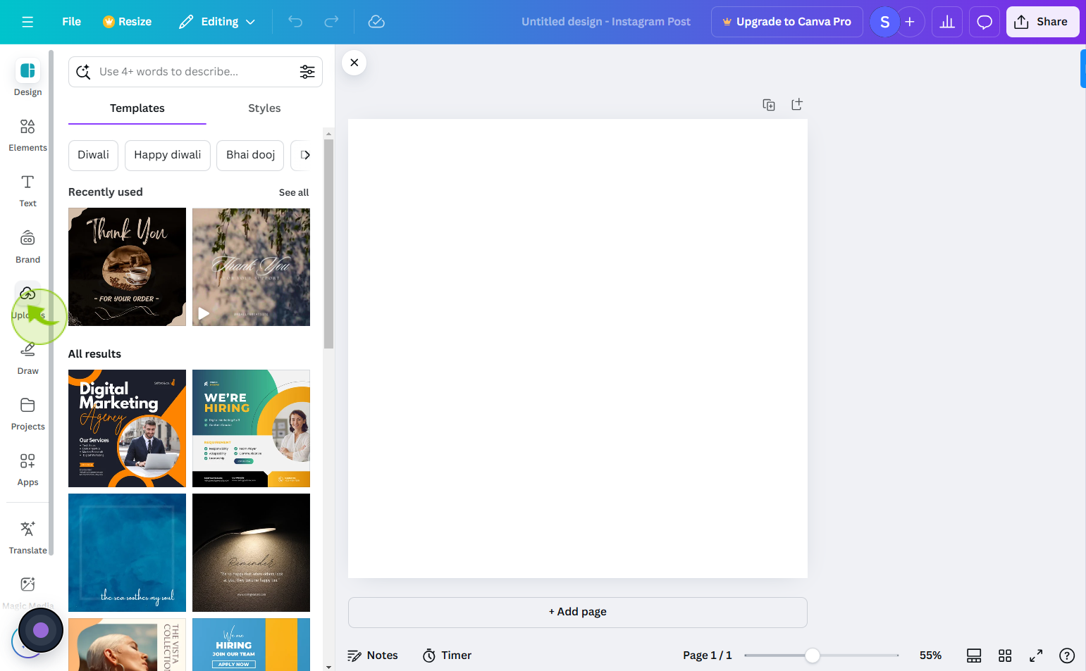Click the Resize button
The image size is (1086, 671).
coord(128,22)
